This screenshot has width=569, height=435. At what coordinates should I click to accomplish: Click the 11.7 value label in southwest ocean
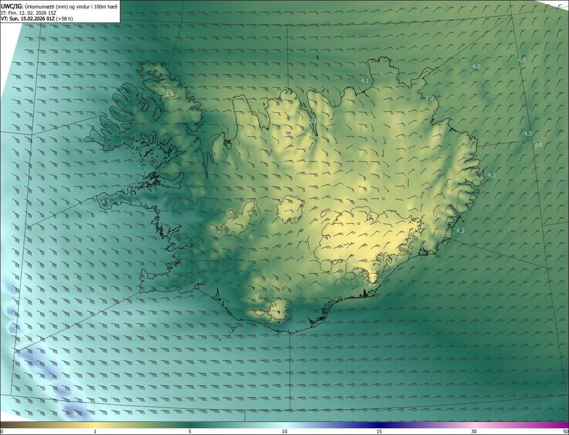(x=30, y=358)
